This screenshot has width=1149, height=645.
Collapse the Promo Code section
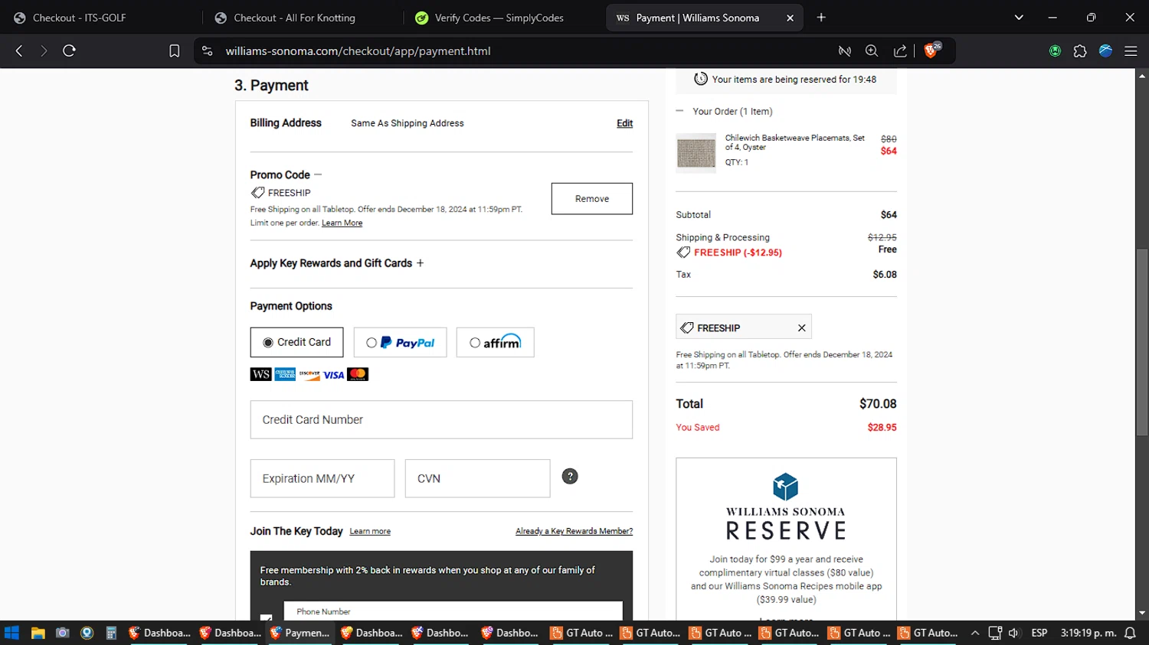coord(318,174)
